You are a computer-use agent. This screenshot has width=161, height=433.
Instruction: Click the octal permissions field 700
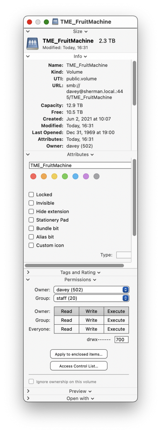121,340
